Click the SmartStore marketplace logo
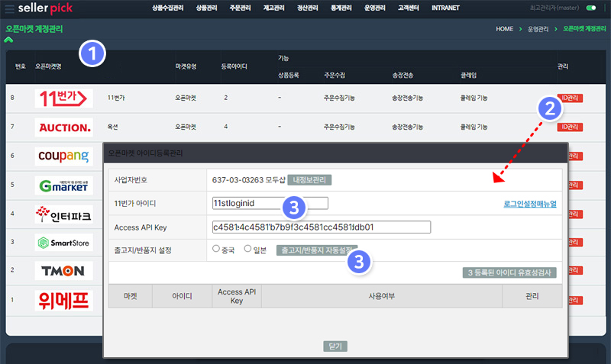The height and width of the screenshot is (364, 611). (x=64, y=243)
